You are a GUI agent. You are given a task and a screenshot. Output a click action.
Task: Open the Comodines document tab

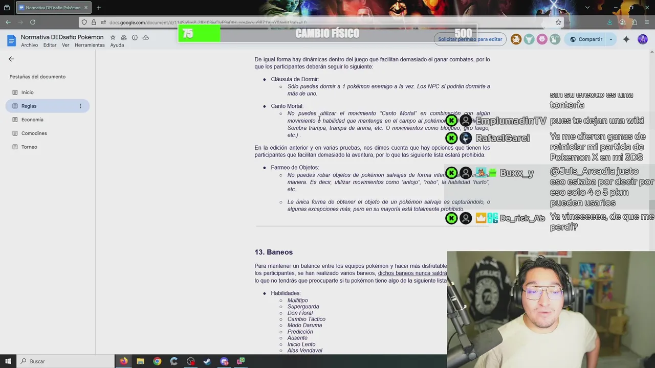[x=48, y=133]
